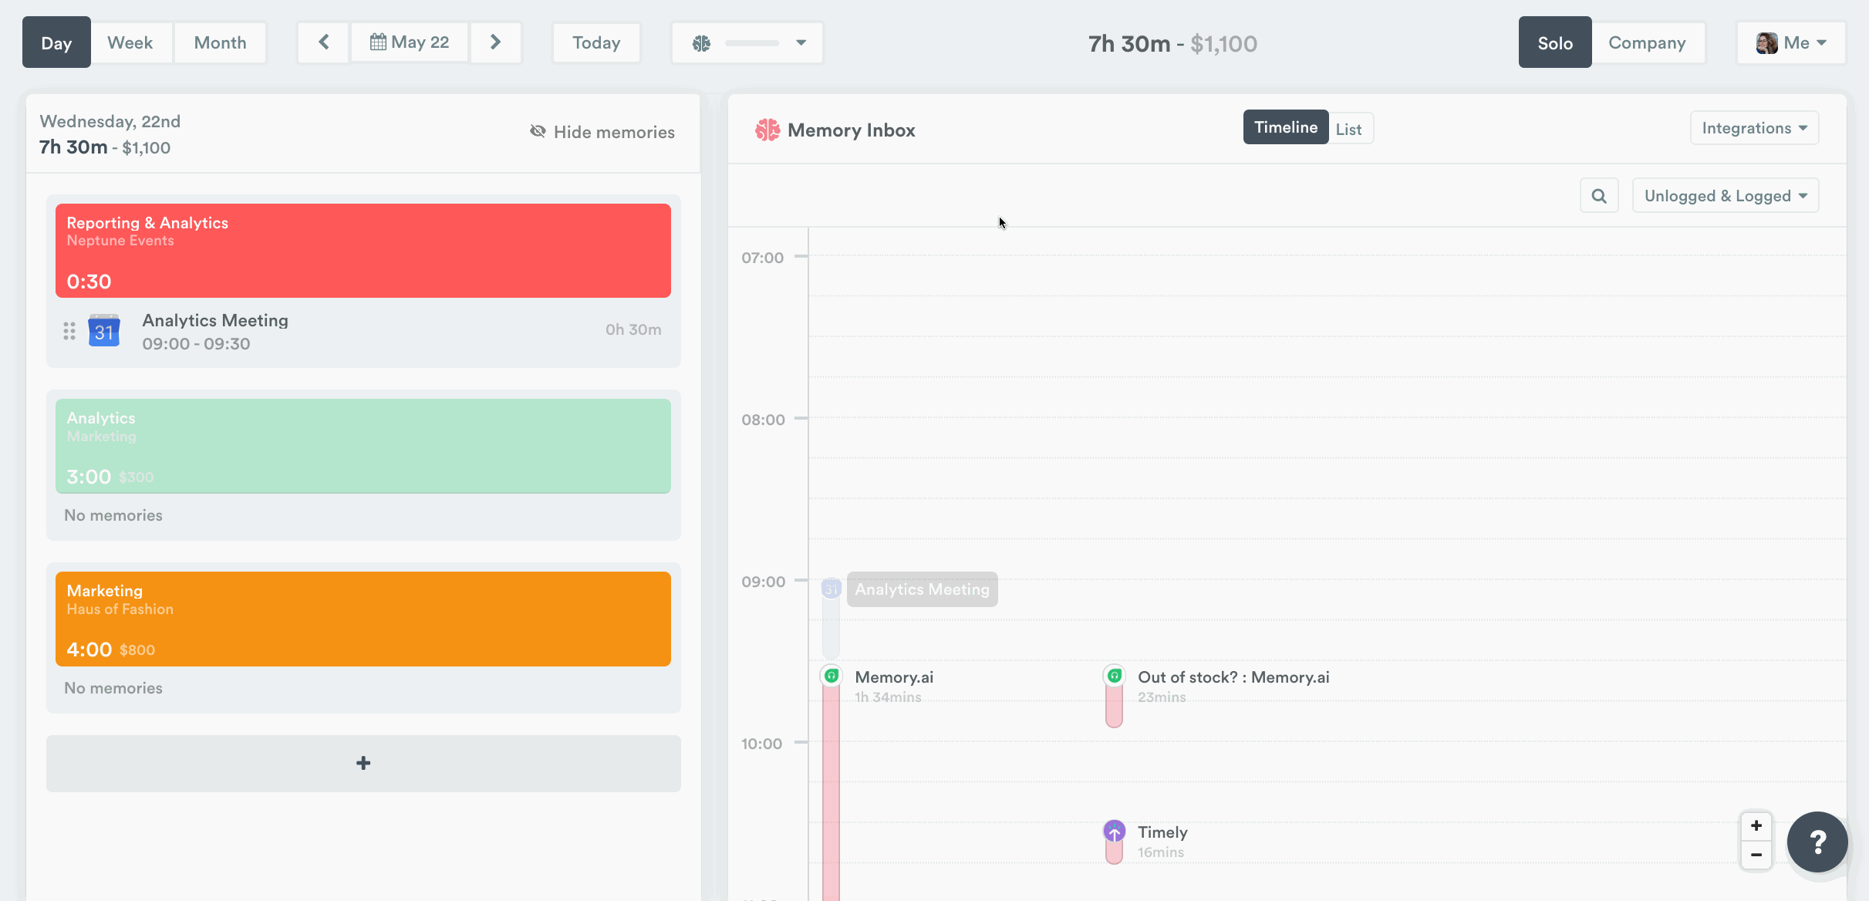This screenshot has height=901, width=1869.
Task: Add a new entry with the plus button
Action: click(x=363, y=763)
